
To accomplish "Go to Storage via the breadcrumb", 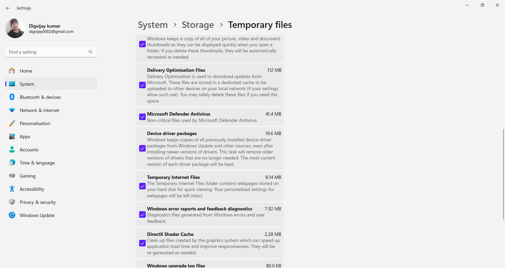I will point(198,25).
